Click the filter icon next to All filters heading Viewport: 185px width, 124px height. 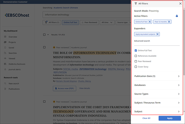coord(136,3)
